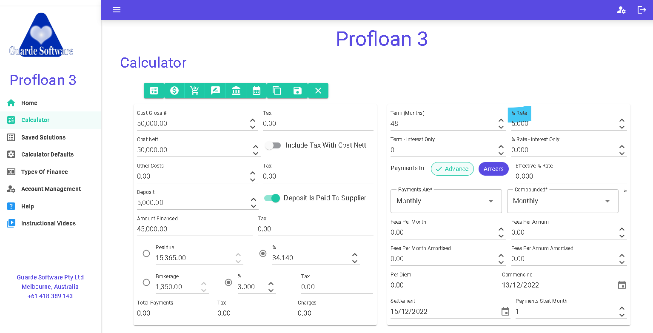Decrease Fees Per Month with the down arrow
The width and height of the screenshot is (653, 333).
[x=501, y=236]
